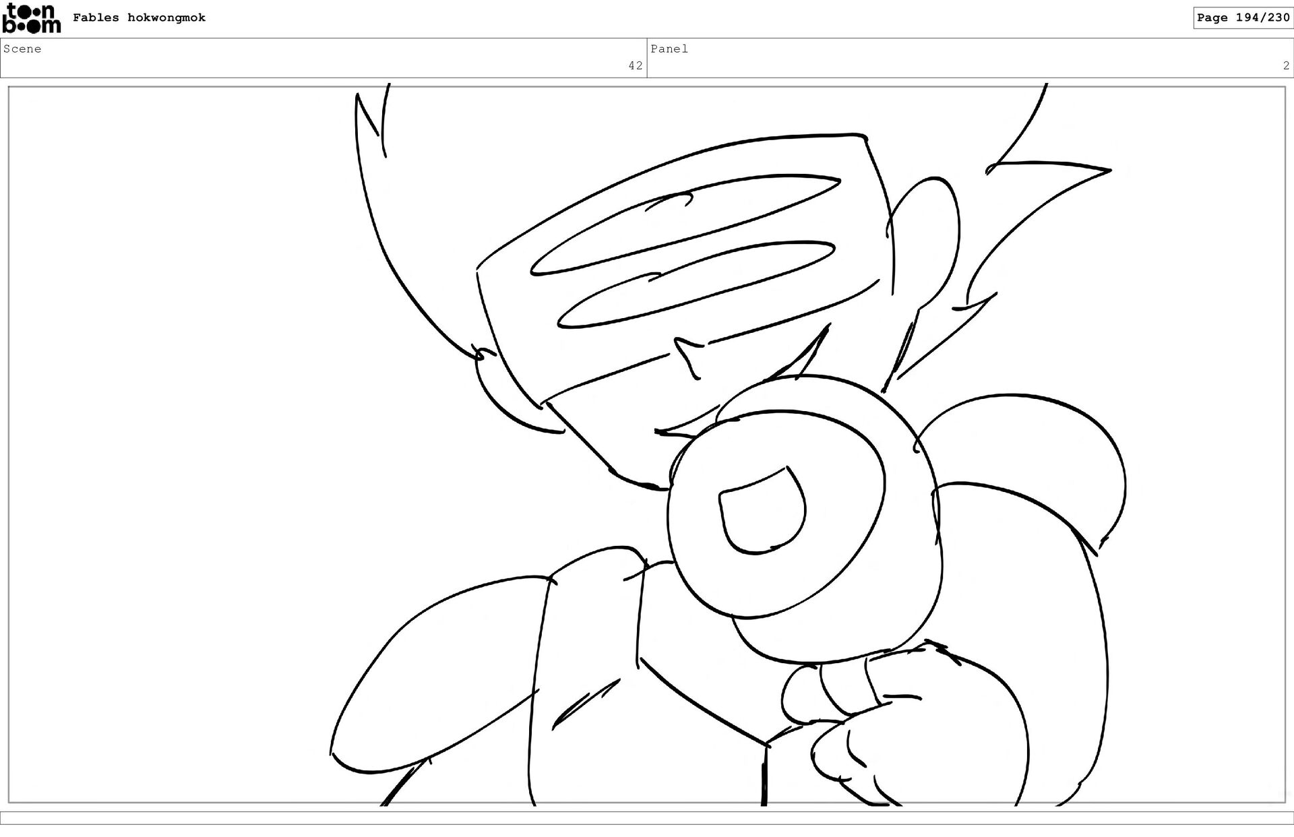Click panel number 2
Screen dimensions: 1294x837
click(x=1286, y=65)
